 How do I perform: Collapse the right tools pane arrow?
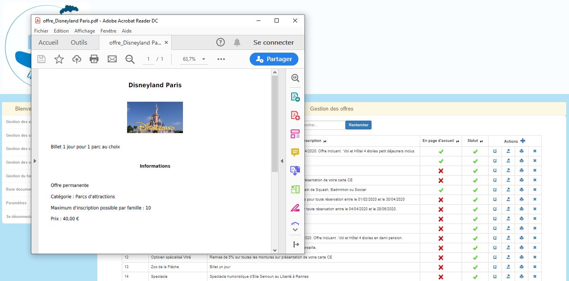click(x=282, y=161)
